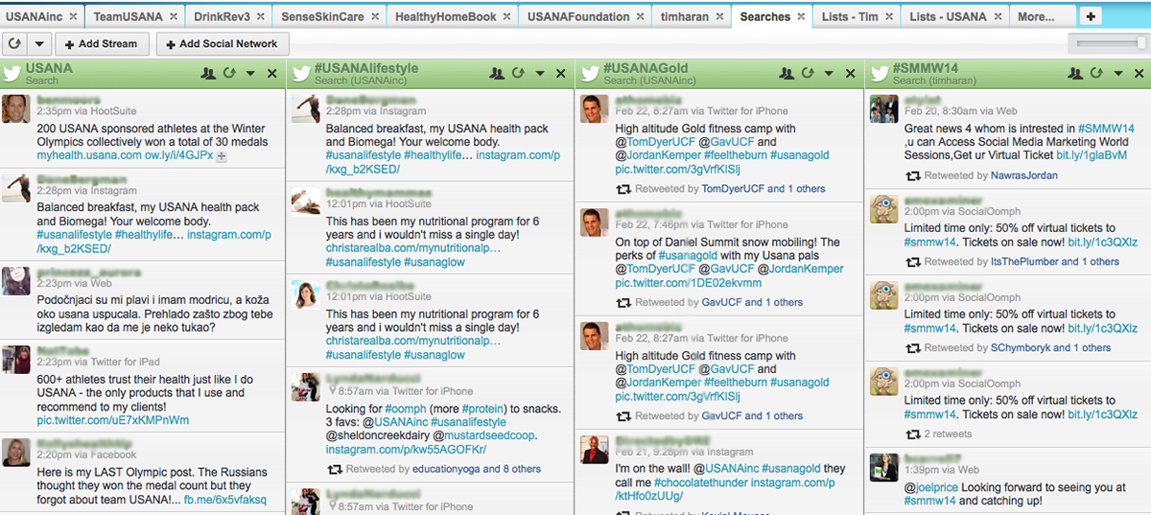Click Twitter bird icon in #SMMW14 header
1151x515 pixels.
click(879, 73)
